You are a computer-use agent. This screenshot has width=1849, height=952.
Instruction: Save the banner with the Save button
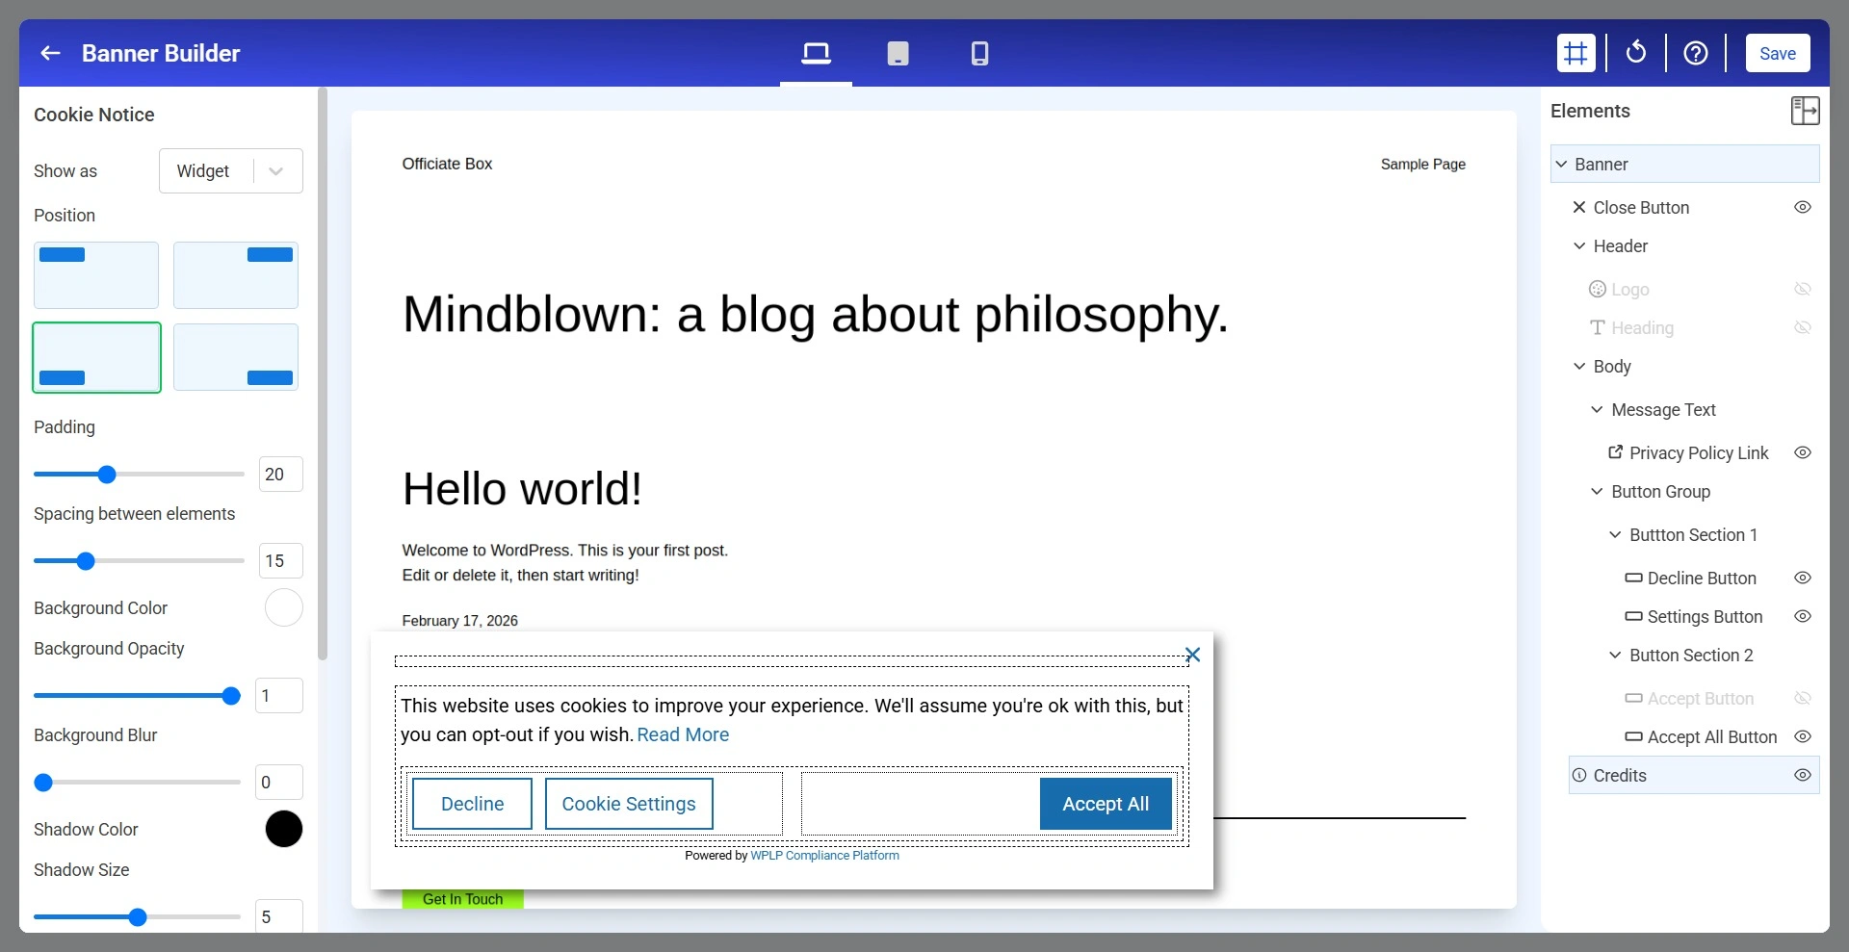pos(1777,53)
